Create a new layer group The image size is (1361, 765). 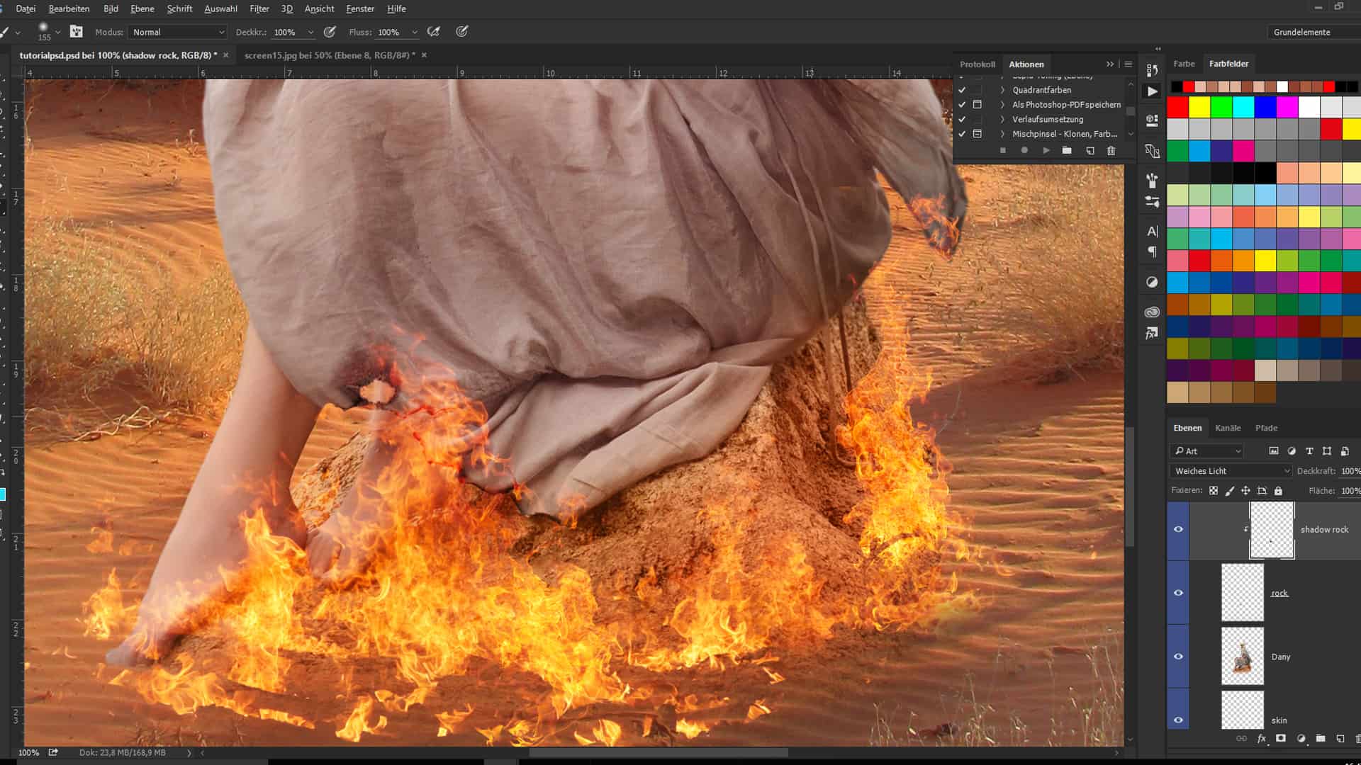click(x=1321, y=738)
